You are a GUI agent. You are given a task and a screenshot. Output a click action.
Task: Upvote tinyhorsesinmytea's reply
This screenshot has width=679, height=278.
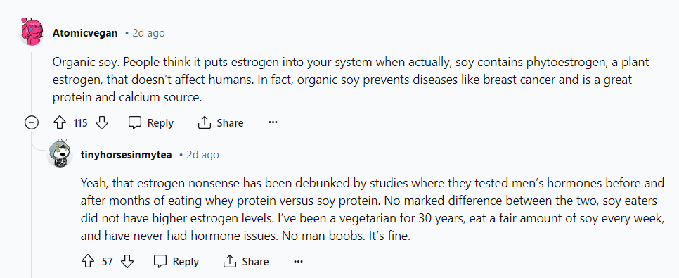click(x=88, y=262)
